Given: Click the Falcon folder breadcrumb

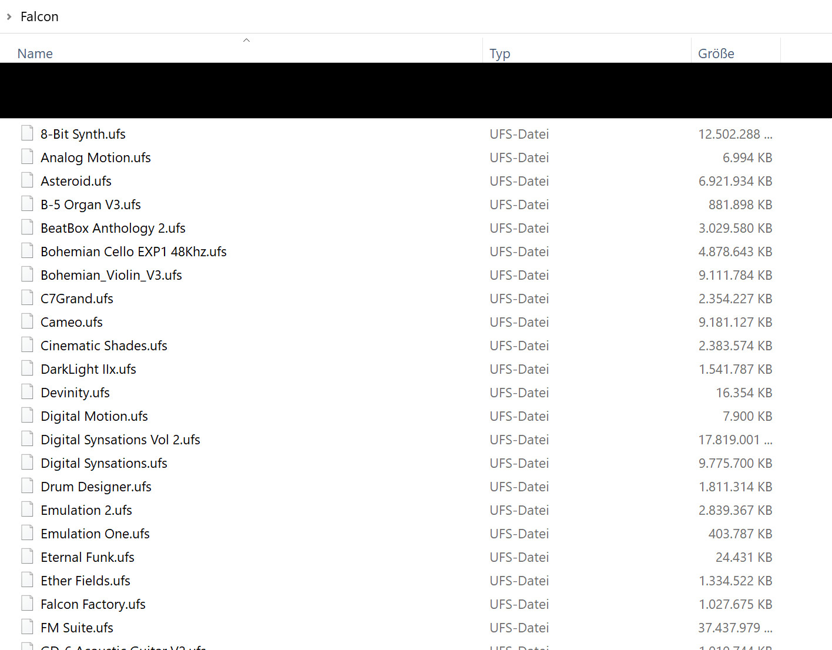Looking at the screenshot, I should (x=39, y=16).
